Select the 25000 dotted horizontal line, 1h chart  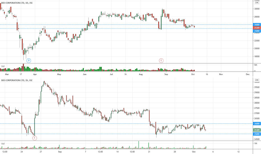pyautogui.click(x=126, y=134)
